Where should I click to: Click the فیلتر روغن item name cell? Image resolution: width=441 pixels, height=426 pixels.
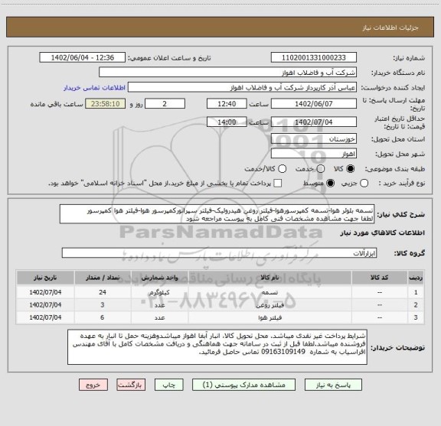(269, 305)
